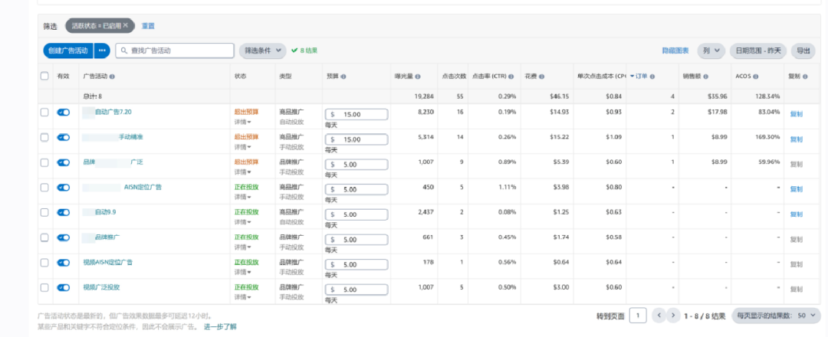The width and height of the screenshot is (828, 337).
Task: Expand 详情 for 视频AISN定位广告 row
Action: [x=242, y=272]
